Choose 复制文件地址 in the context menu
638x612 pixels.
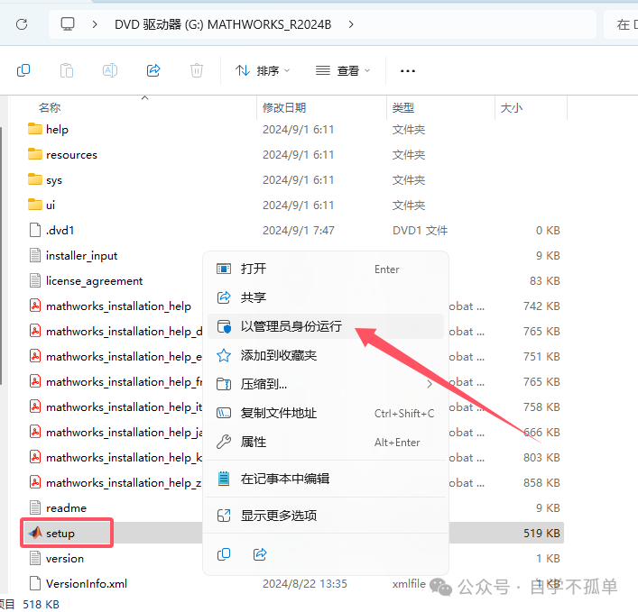click(x=326, y=413)
